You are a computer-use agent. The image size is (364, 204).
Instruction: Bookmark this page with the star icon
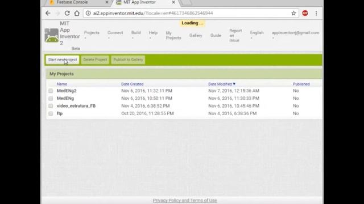(293, 13)
